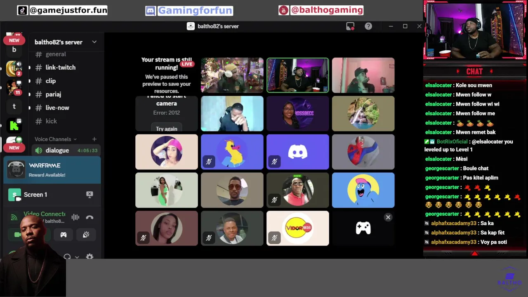Click 'Boule chat' message by georgescarter
This screenshot has height=297, width=528.
pyautogui.click(x=476, y=168)
